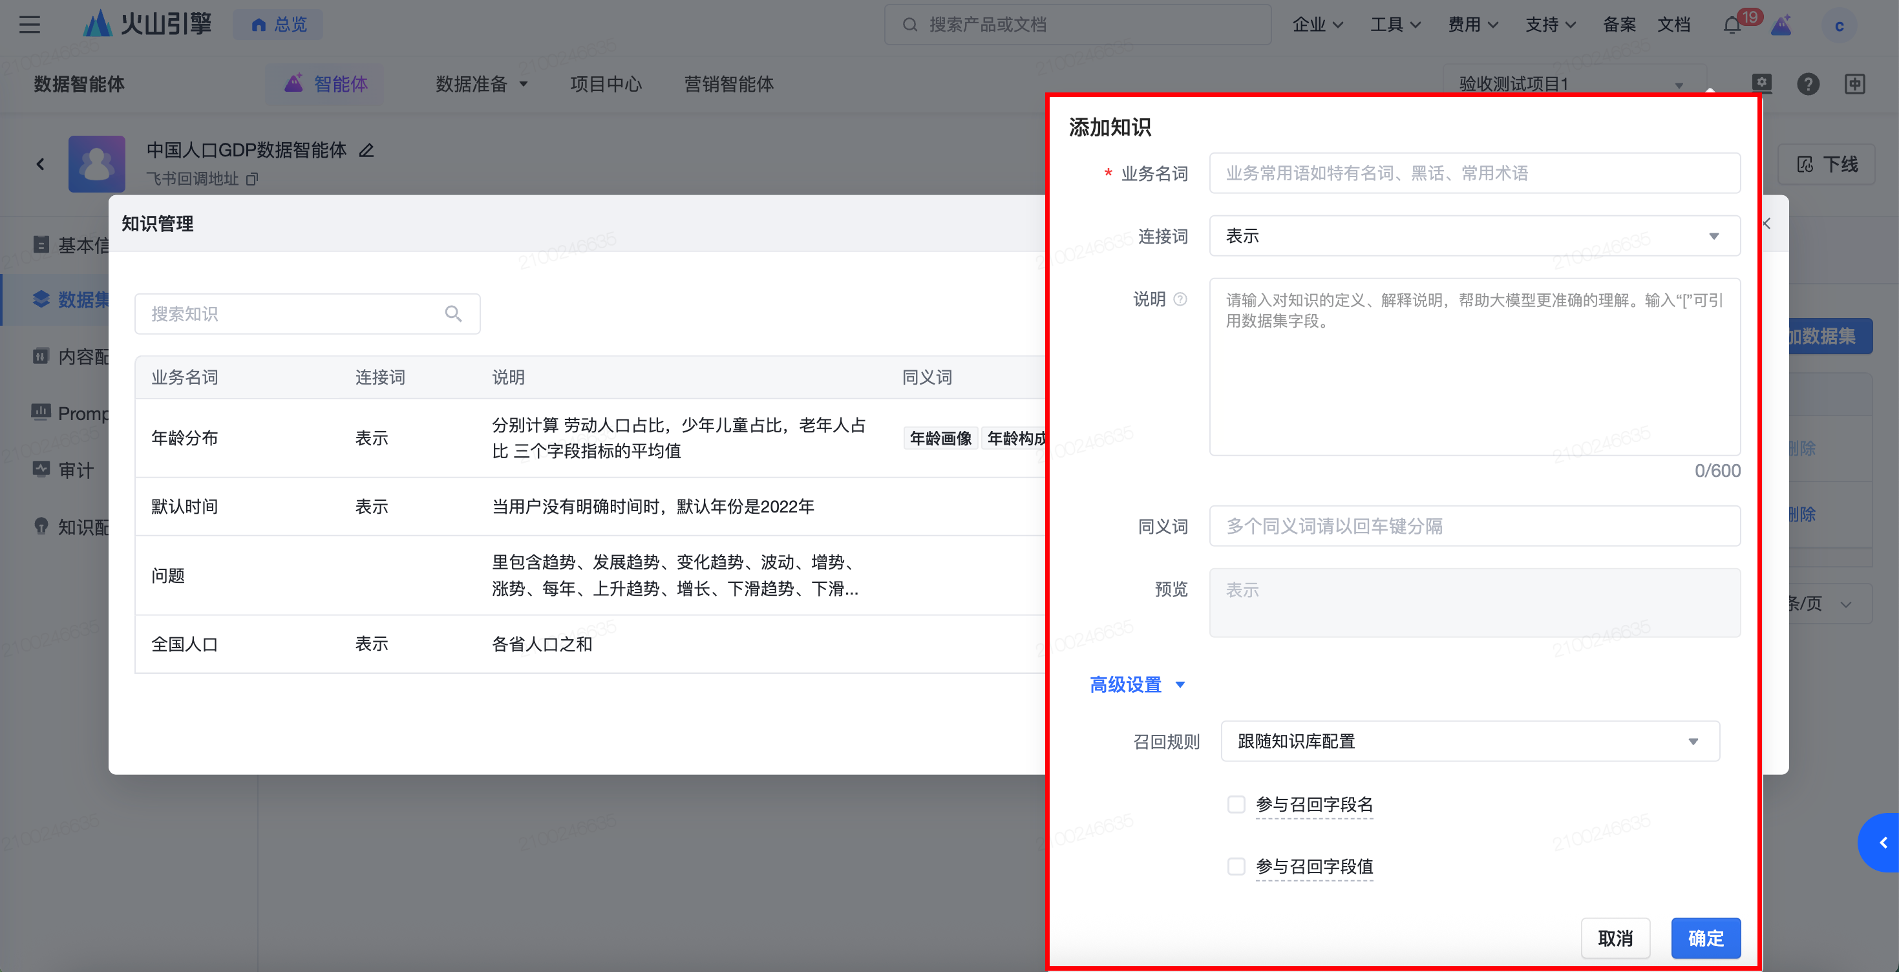The height and width of the screenshot is (972, 1899).
Task: Click the 知识配置 sidebar lightbulb icon
Action: pyautogui.click(x=41, y=526)
